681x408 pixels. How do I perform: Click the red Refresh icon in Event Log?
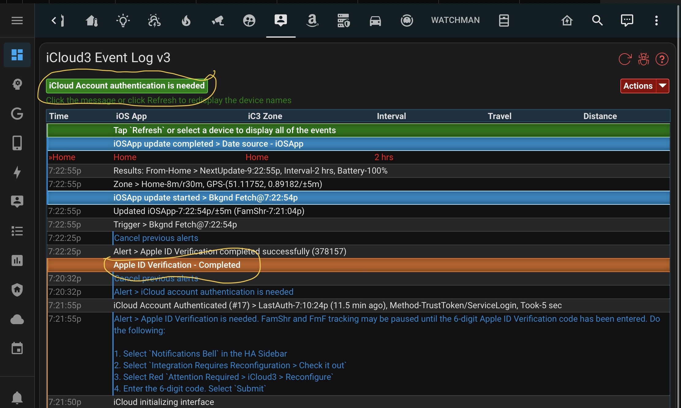(x=625, y=59)
